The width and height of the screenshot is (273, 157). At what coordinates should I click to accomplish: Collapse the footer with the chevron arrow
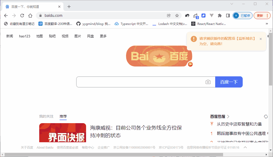(x=245, y=147)
